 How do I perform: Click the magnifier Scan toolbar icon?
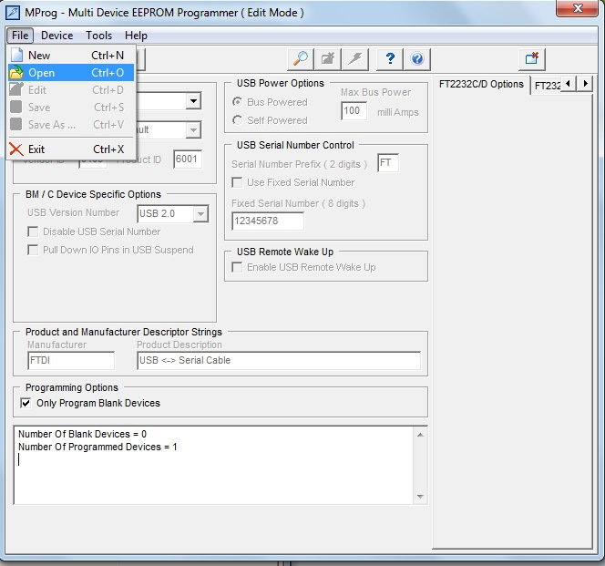[x=301, y=59]
